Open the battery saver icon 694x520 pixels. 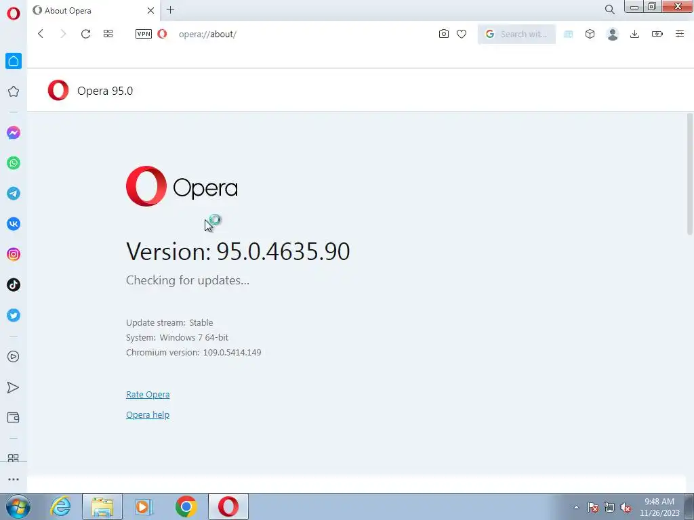point(657,34)
